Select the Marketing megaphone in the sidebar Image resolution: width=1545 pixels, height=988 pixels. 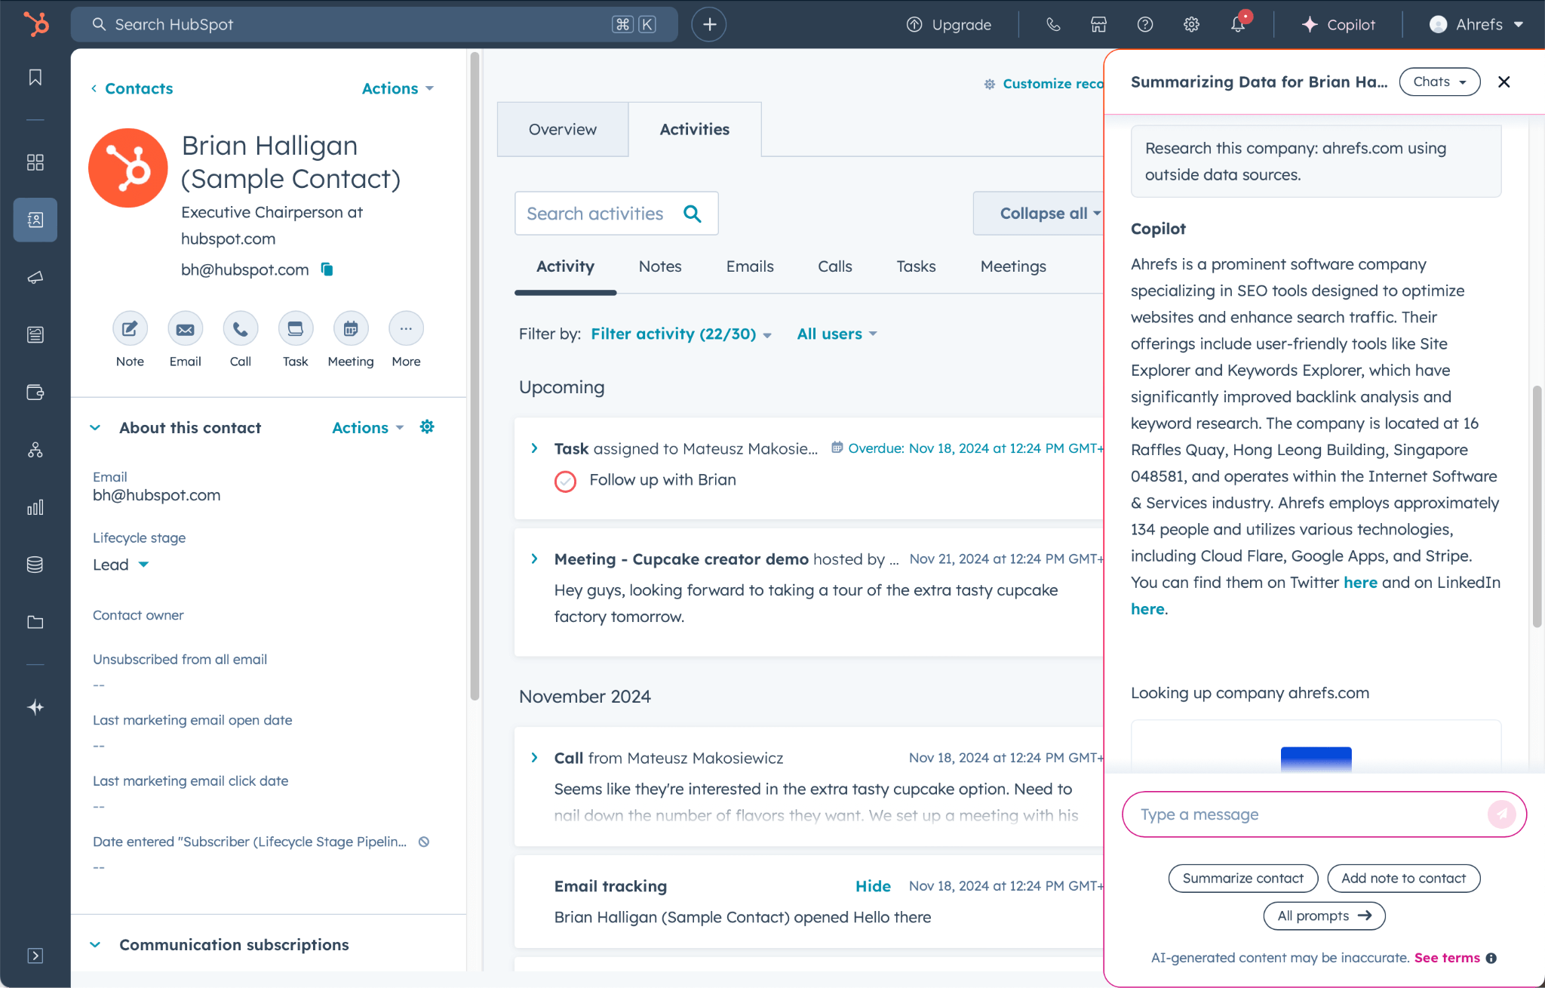[x=35, y=277]
